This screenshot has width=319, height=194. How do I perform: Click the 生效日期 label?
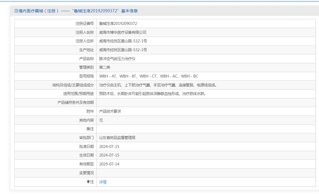tap(86, 155)
